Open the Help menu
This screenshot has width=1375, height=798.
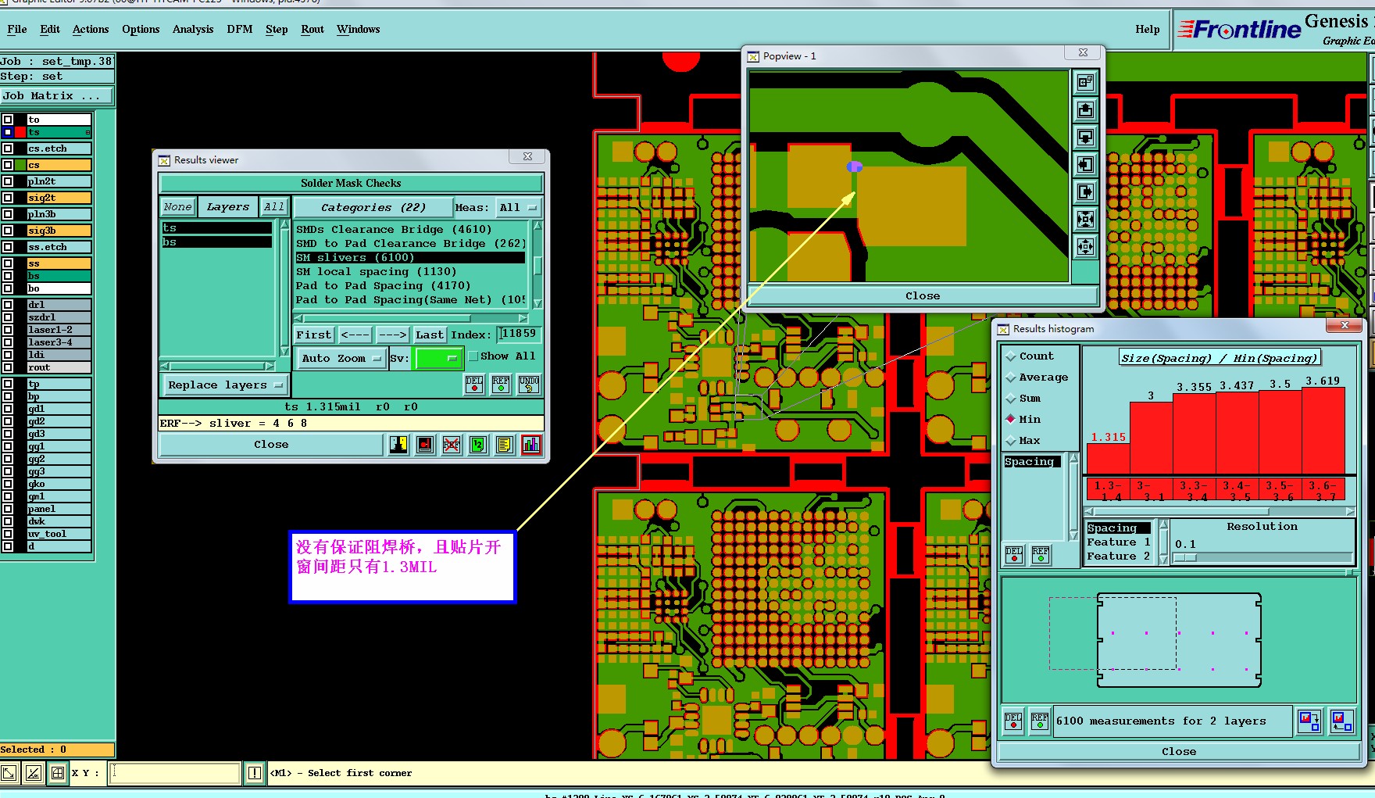pos(1148,30)
